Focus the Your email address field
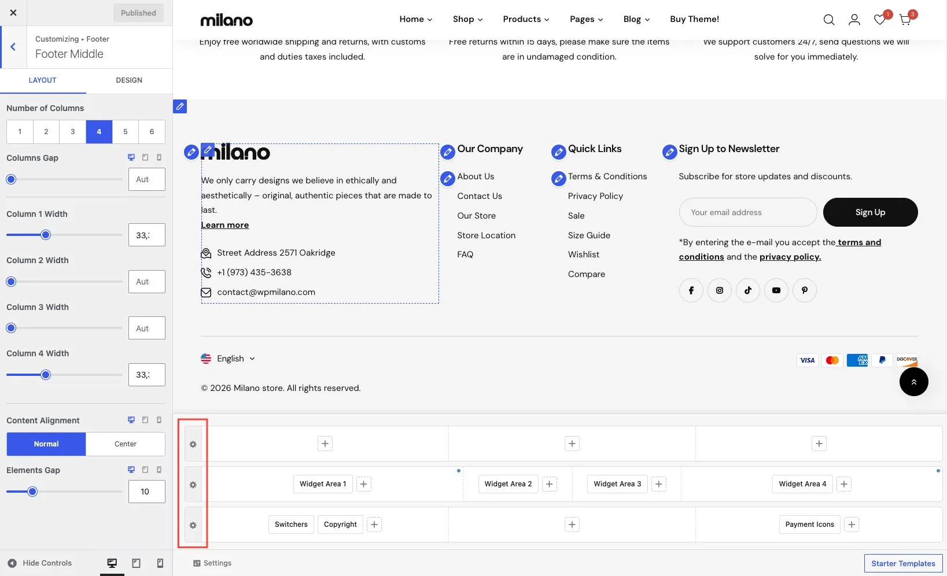 748,212
